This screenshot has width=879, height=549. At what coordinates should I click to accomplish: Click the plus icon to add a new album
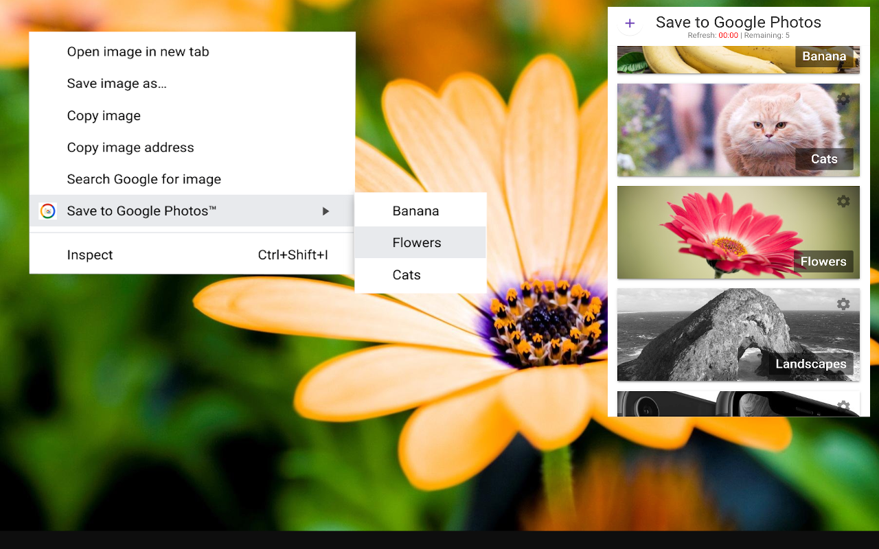click(x=630, y=23)
